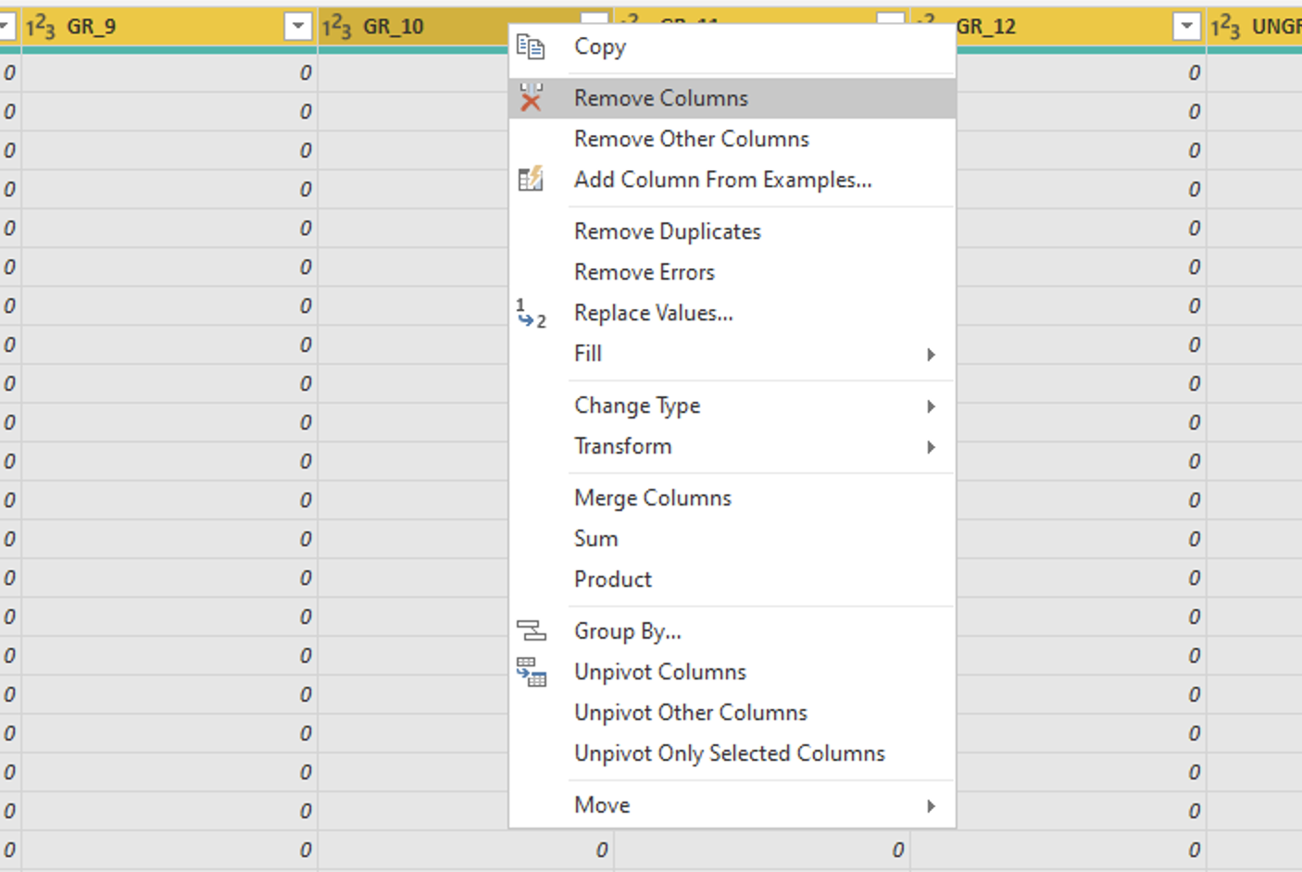Select Remove Other Columns
This screenshot has width=1302, height=872.
coord(732,139)
